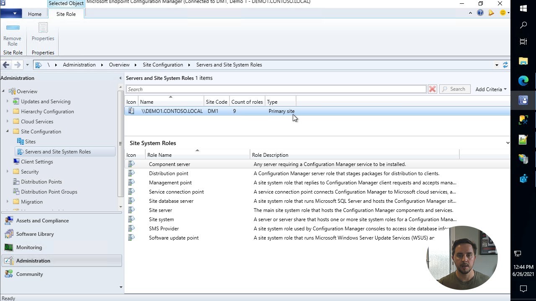Image resolution: width=536 pixels, height=301 pixels.
Task: Sort by the Role Description column header
Action: pyautogui.click(x=354, y=155)
